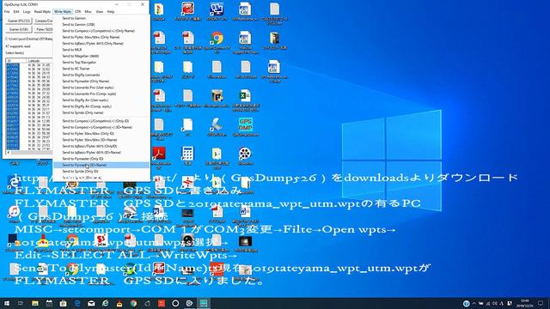
Task: Choose Send to Flymaster (ID+Name)
Action: 101,165
